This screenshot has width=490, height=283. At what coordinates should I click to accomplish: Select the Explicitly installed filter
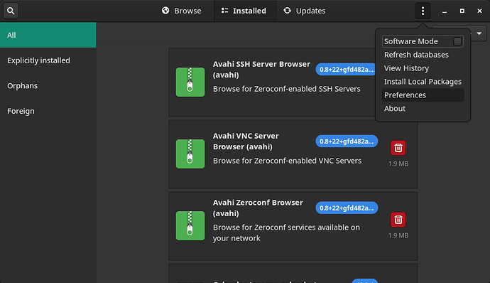[48, 60]
